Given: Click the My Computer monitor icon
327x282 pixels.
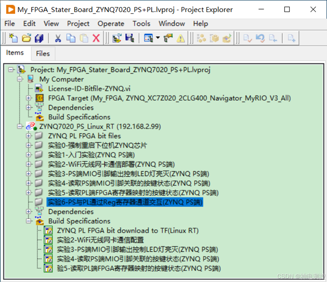Looking at the screenshot, I should 31,79.
